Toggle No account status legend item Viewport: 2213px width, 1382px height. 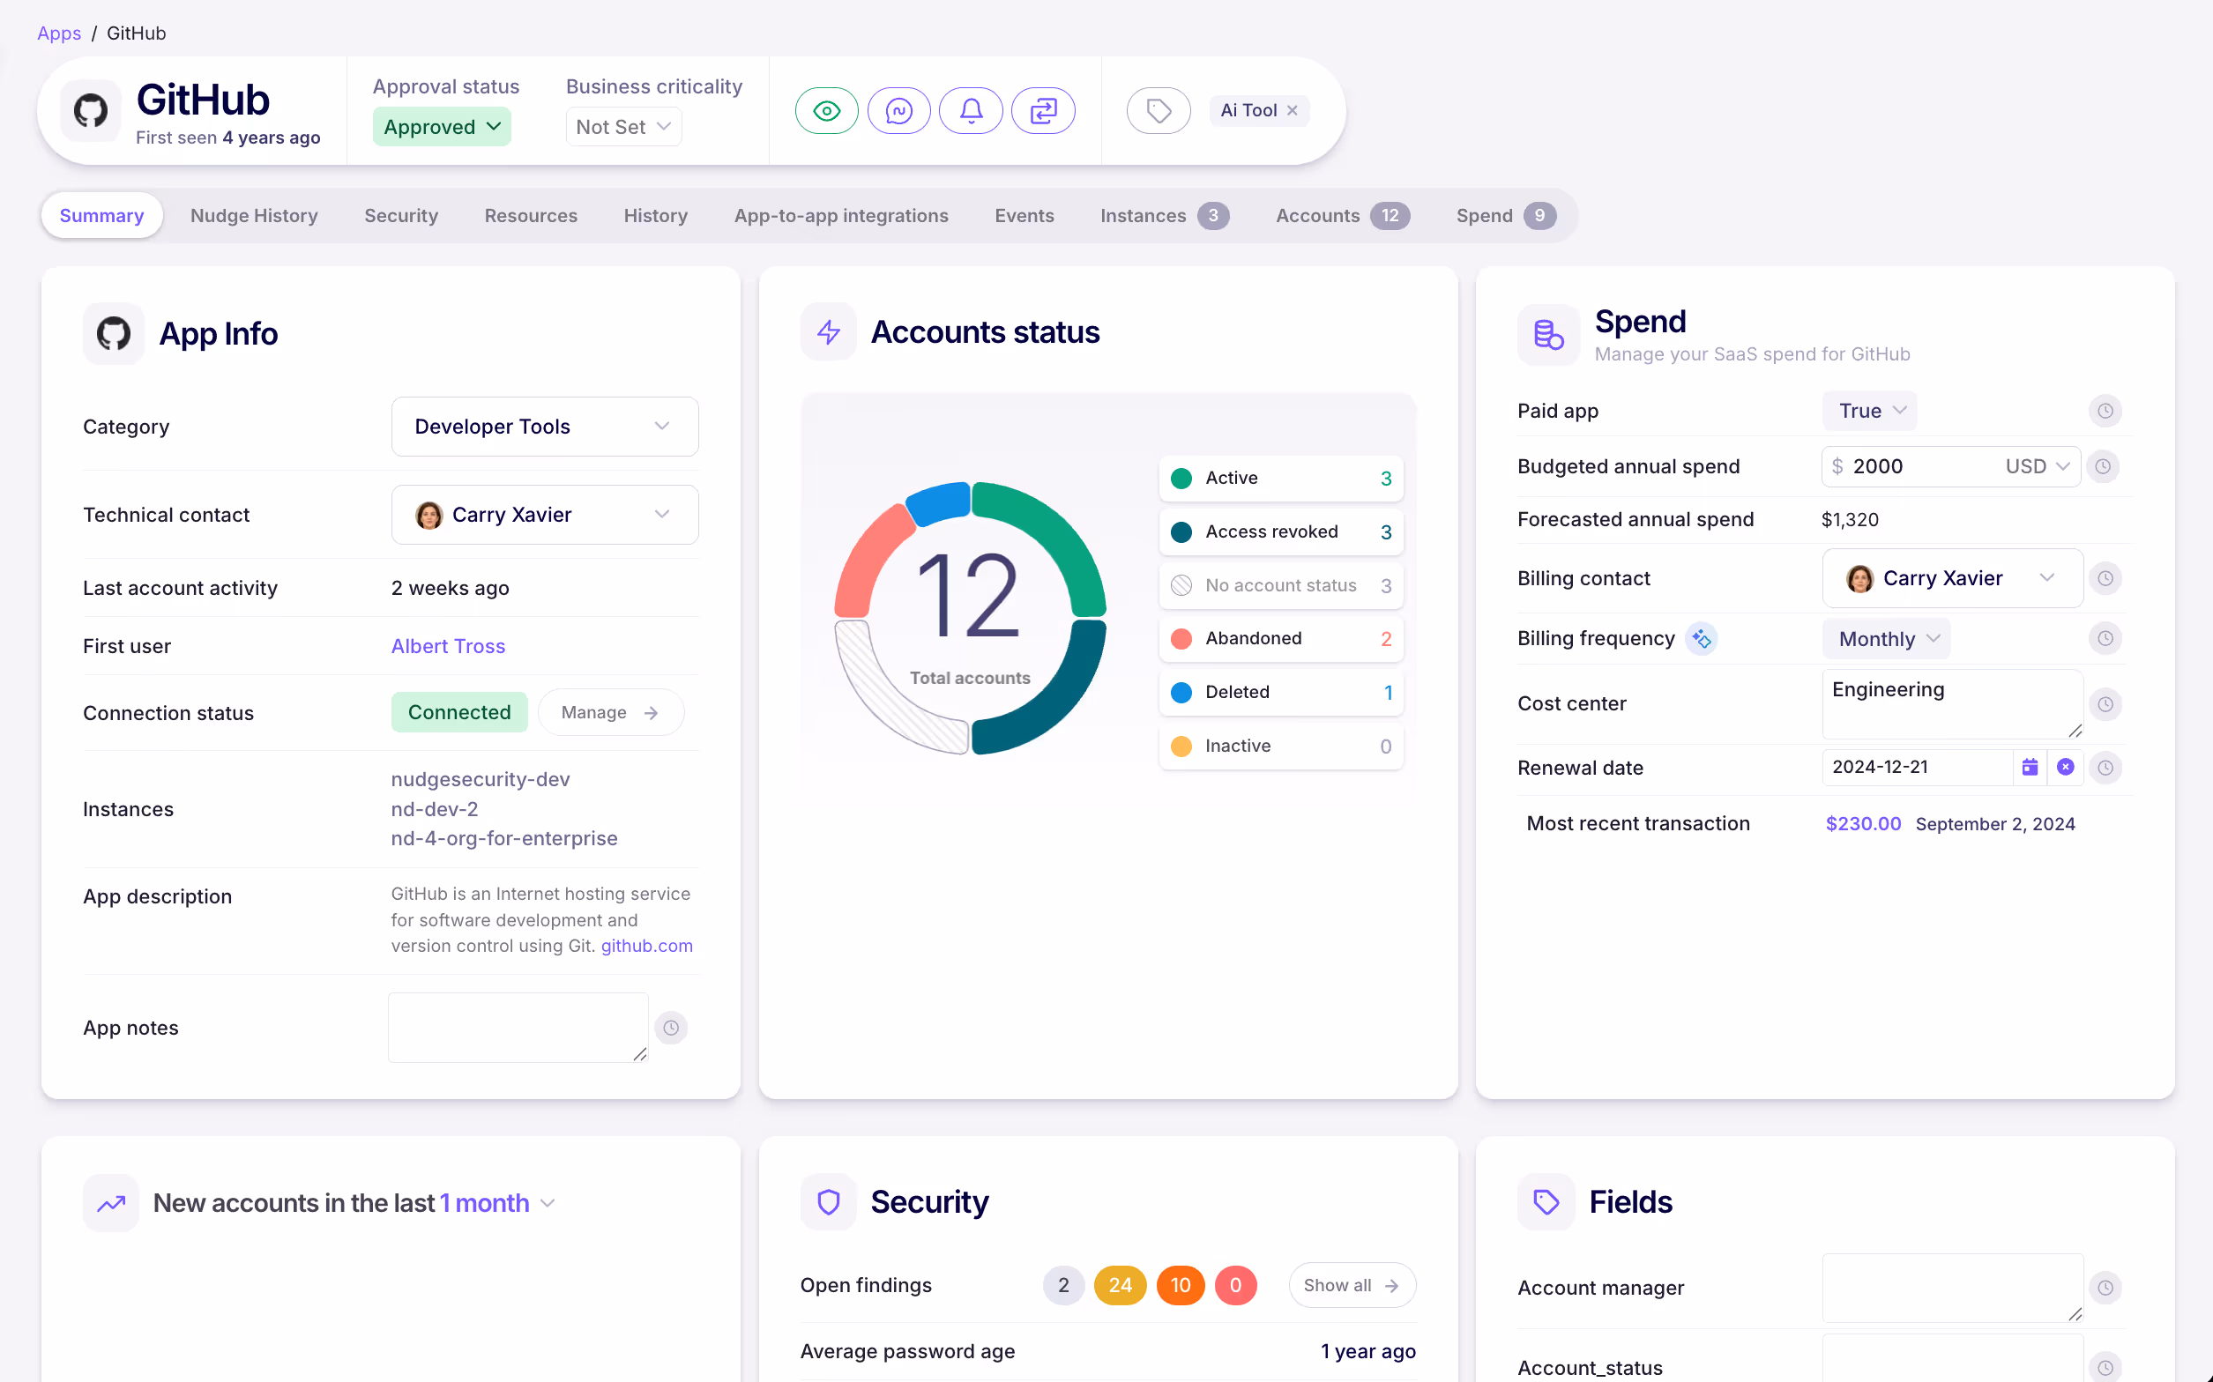(1281, 585)
